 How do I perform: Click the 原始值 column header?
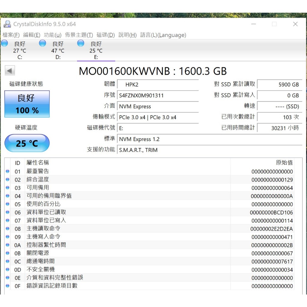tap(284, 163)
